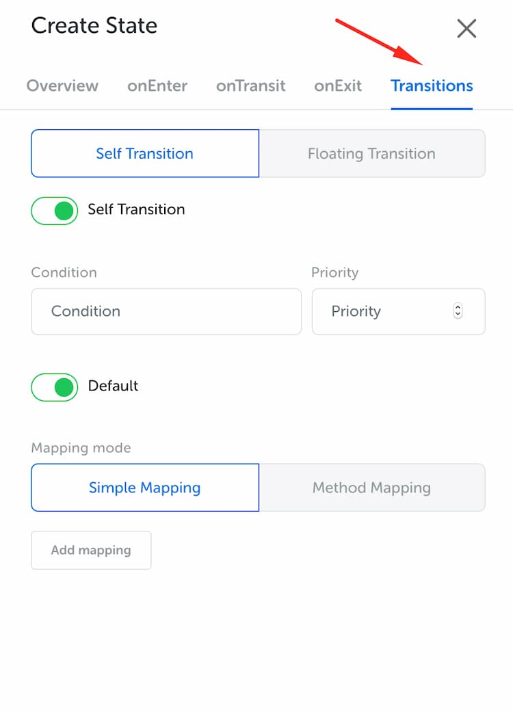Open the onEnter tab

click(157, 85)
